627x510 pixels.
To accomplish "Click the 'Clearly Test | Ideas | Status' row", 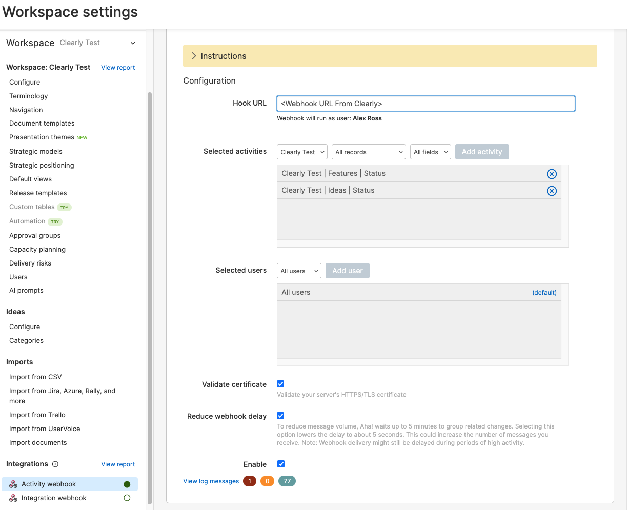I will coord(419,190).
